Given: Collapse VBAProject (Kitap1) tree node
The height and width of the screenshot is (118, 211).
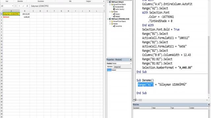Looking at the screenshot, I should pyautogui.click(x=108, y=2).
